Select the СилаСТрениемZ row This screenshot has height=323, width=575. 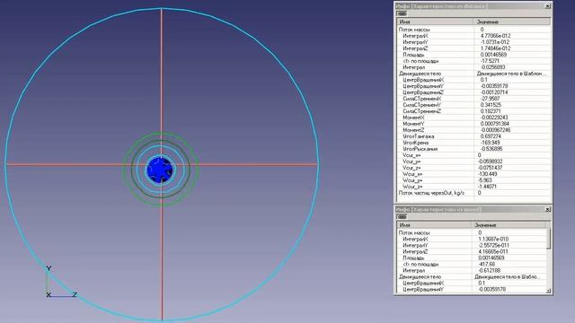(473, 111)
